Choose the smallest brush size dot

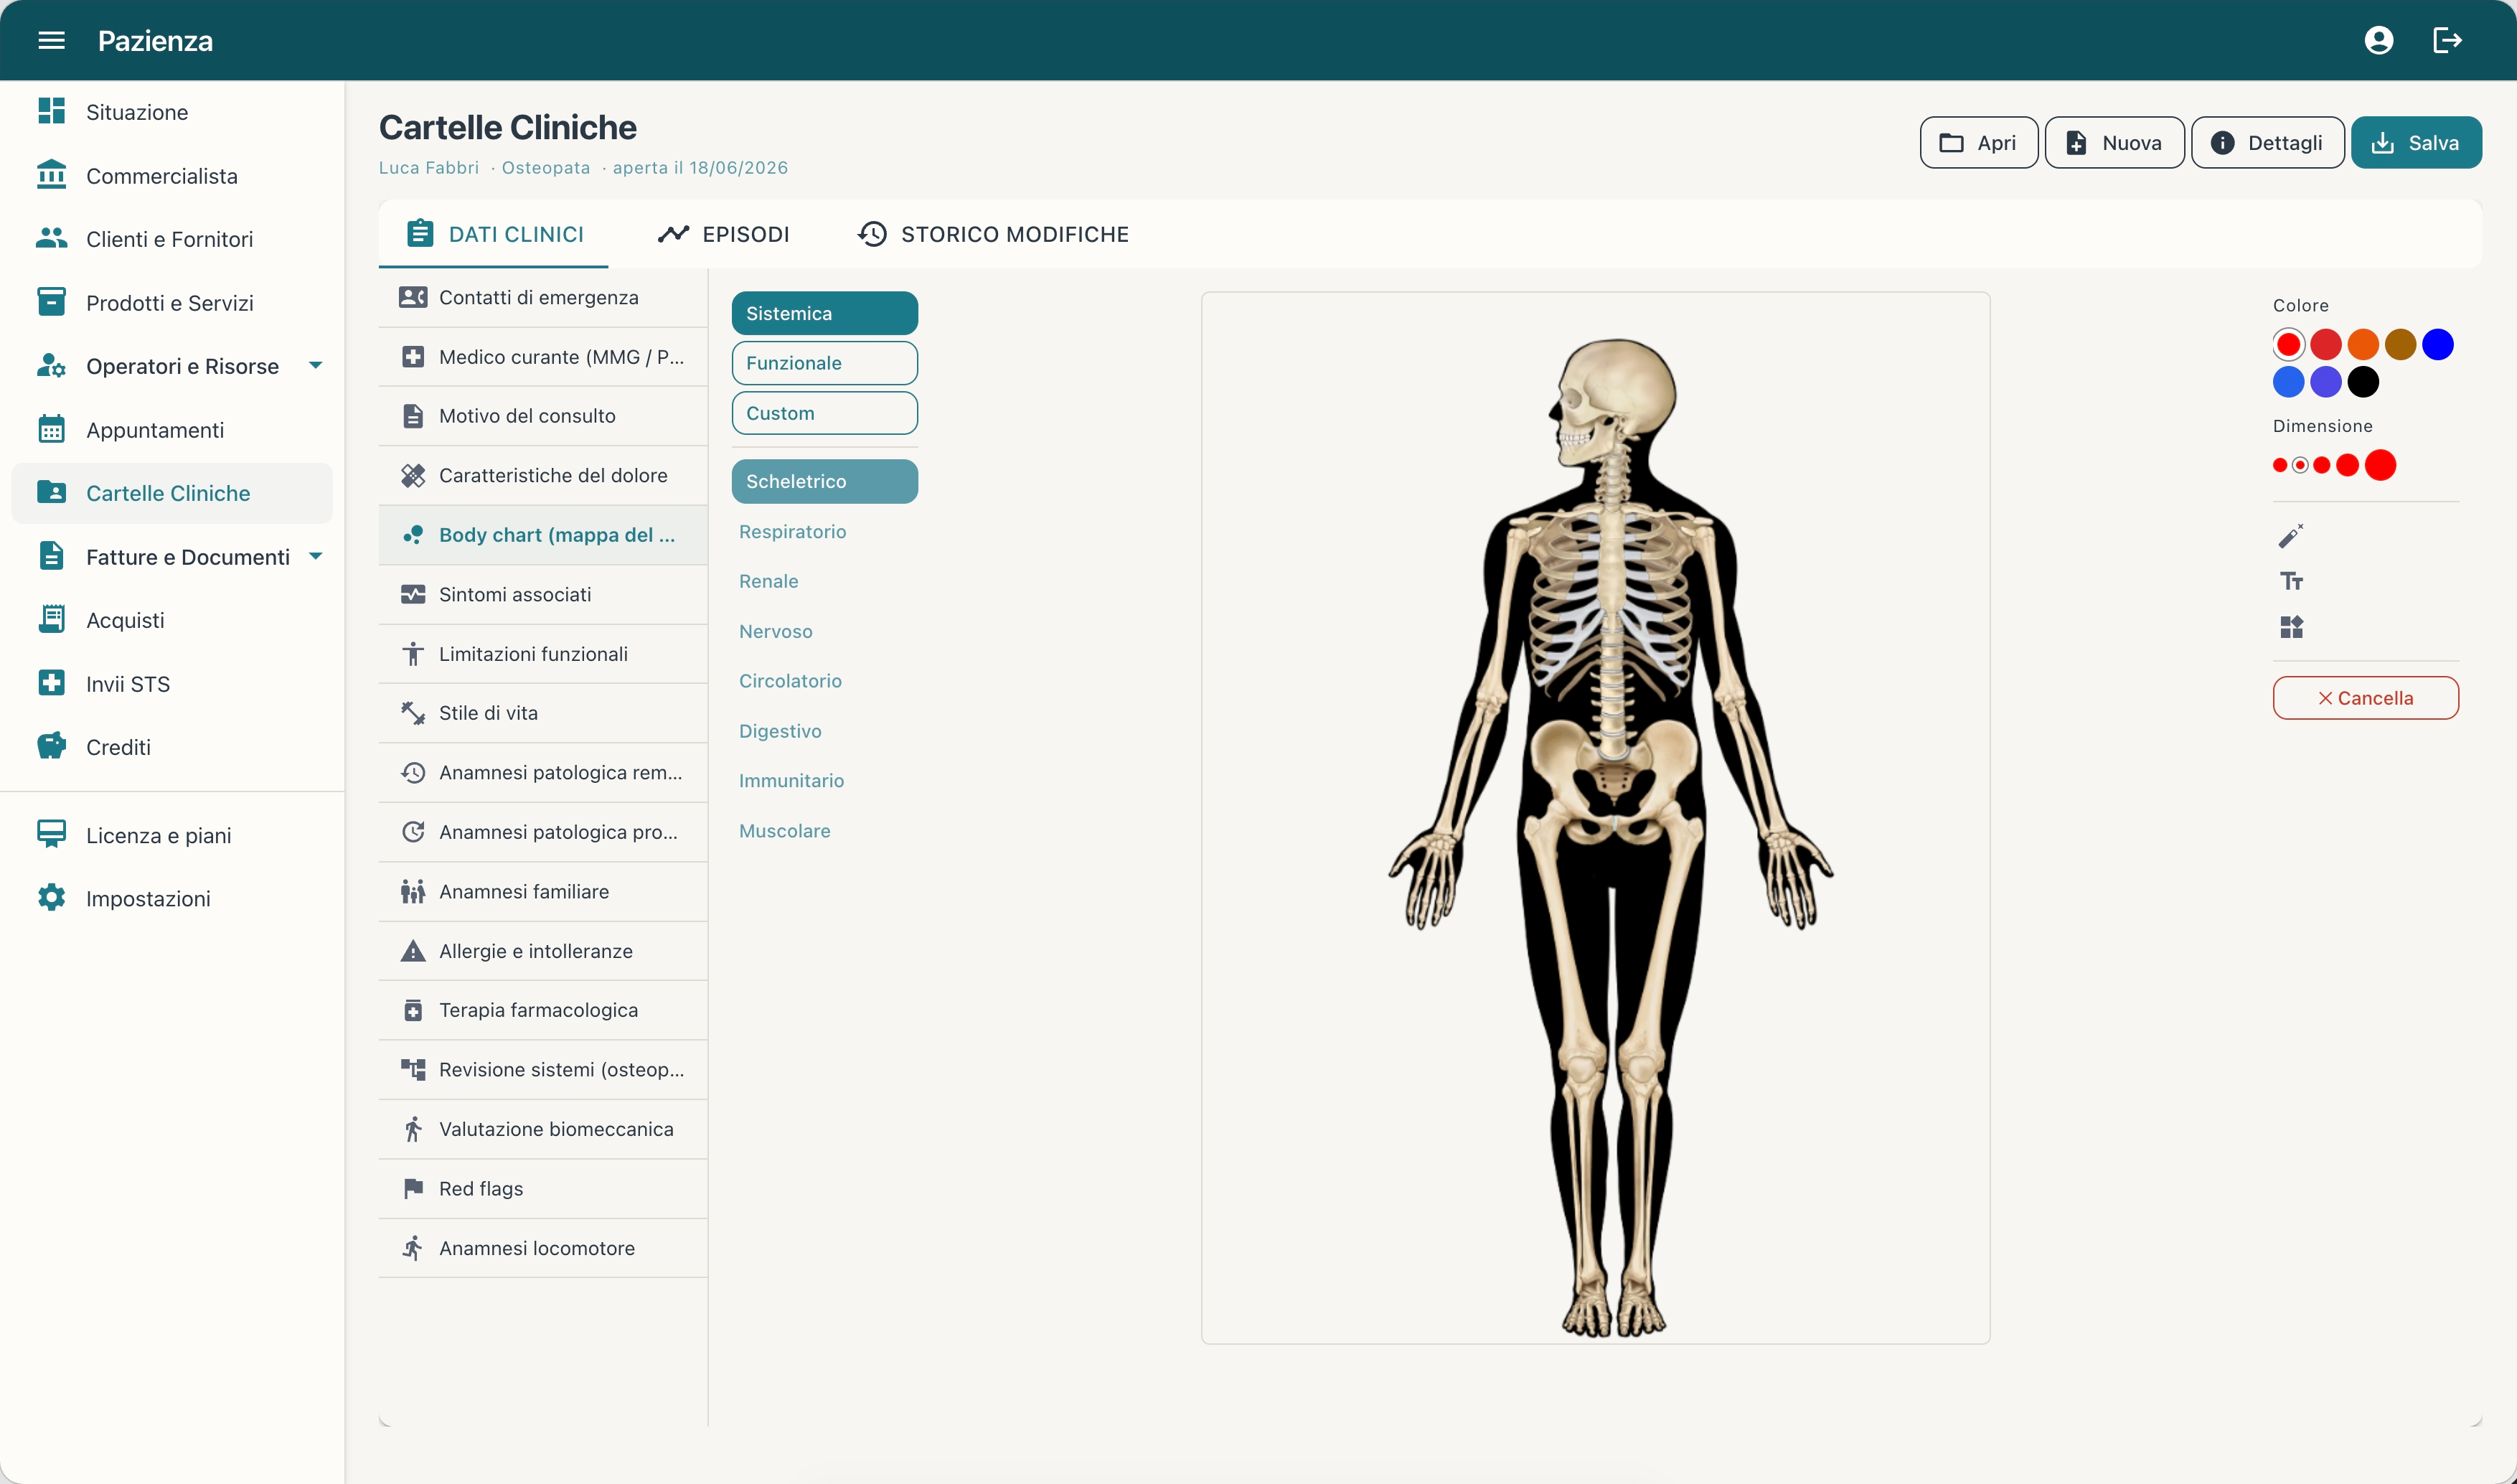(x=2279, y=465)
